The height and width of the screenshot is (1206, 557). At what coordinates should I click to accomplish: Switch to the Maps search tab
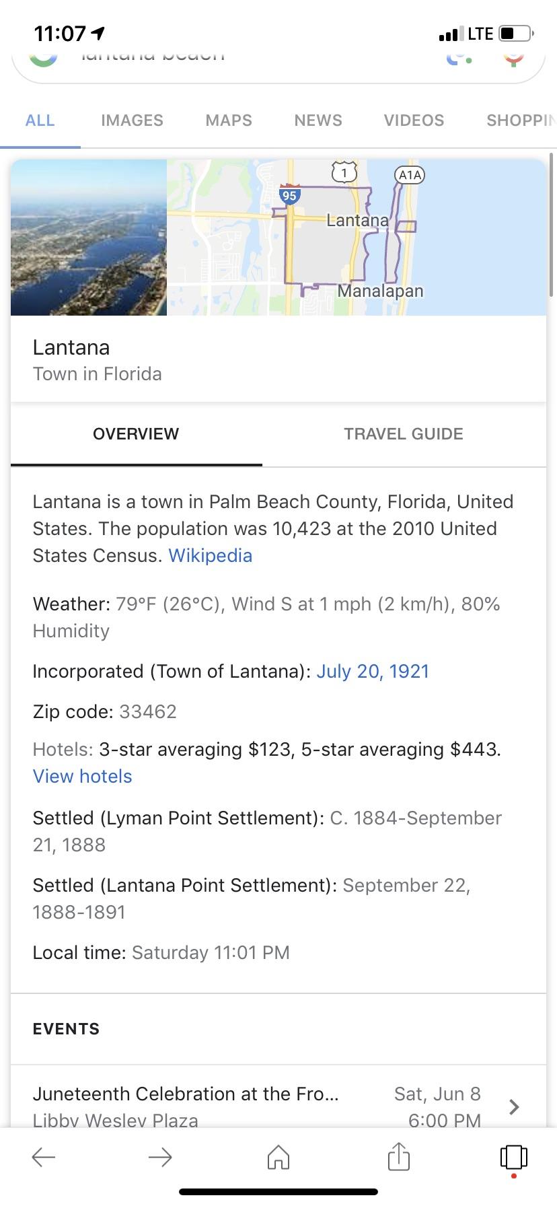coord(229,120)
